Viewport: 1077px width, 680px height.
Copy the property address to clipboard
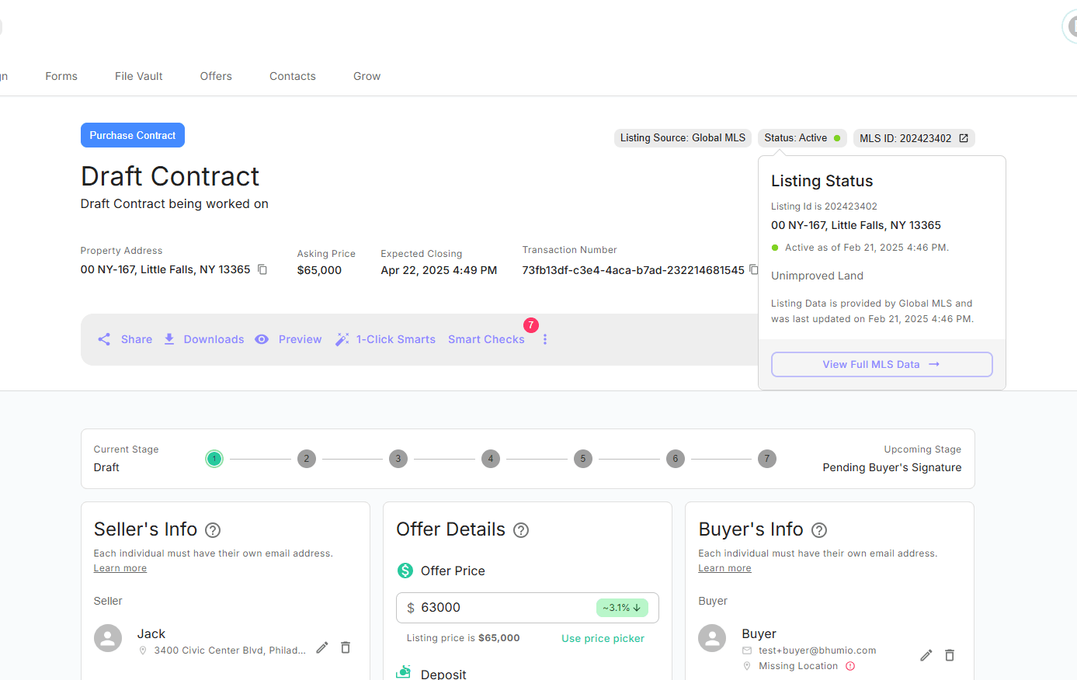[262, 269]
